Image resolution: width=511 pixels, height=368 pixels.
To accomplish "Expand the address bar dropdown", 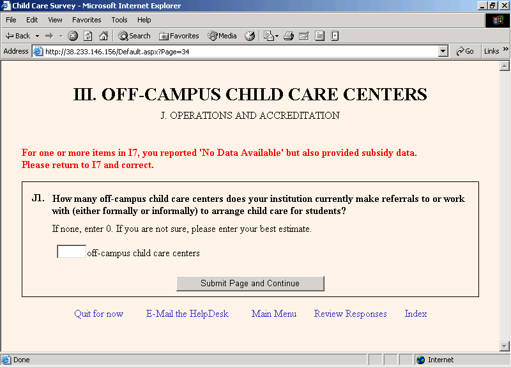I will coord(443,52).
